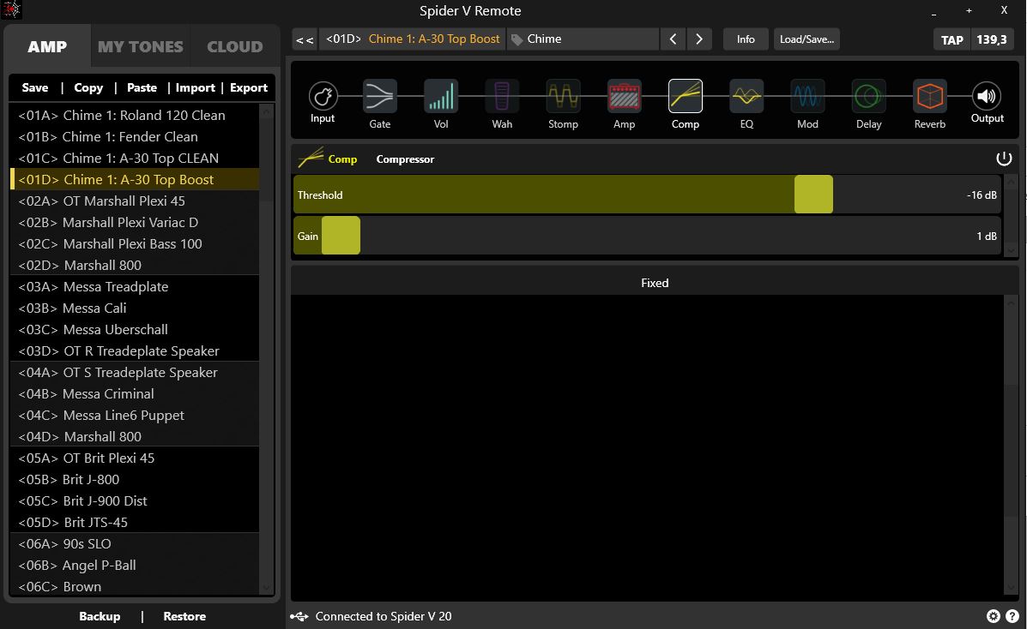
Task: Select preset 04B Messa Criminal
Action: pyautogui.click(x=134, y=393)
